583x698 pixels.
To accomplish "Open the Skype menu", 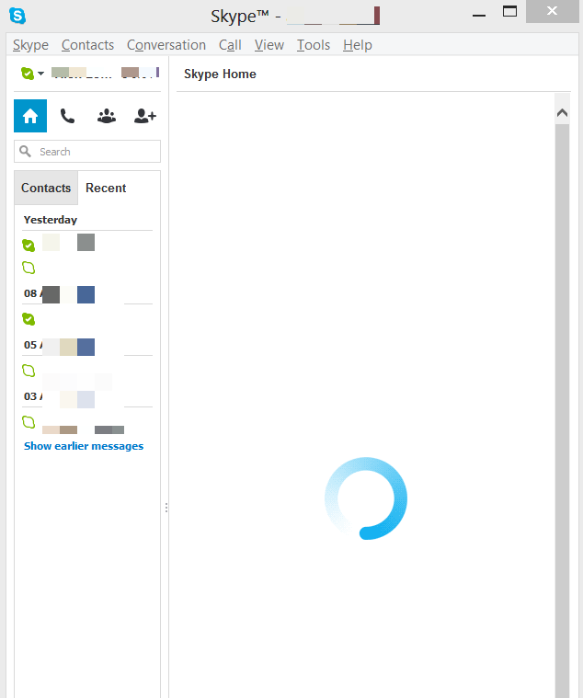I will click(30, 45).
